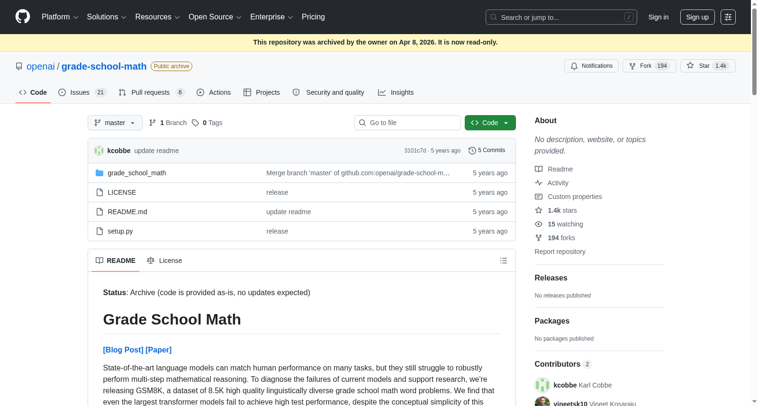Image resolution: width=758 pixels, height=406 pixels.
Task: Click the grade_school_math folder icon
Action: (x=99, y=173)
